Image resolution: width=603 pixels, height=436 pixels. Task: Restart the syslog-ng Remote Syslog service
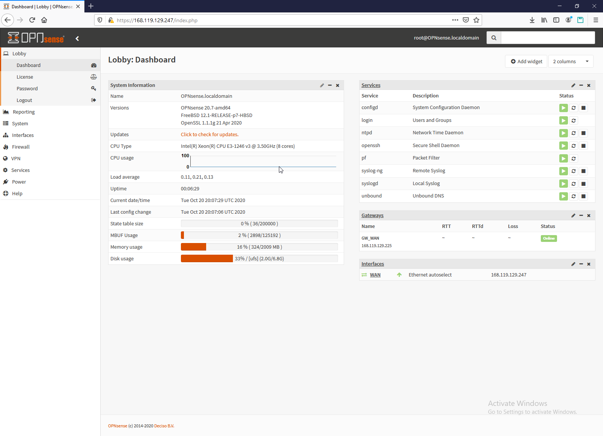tap(574, 171)
